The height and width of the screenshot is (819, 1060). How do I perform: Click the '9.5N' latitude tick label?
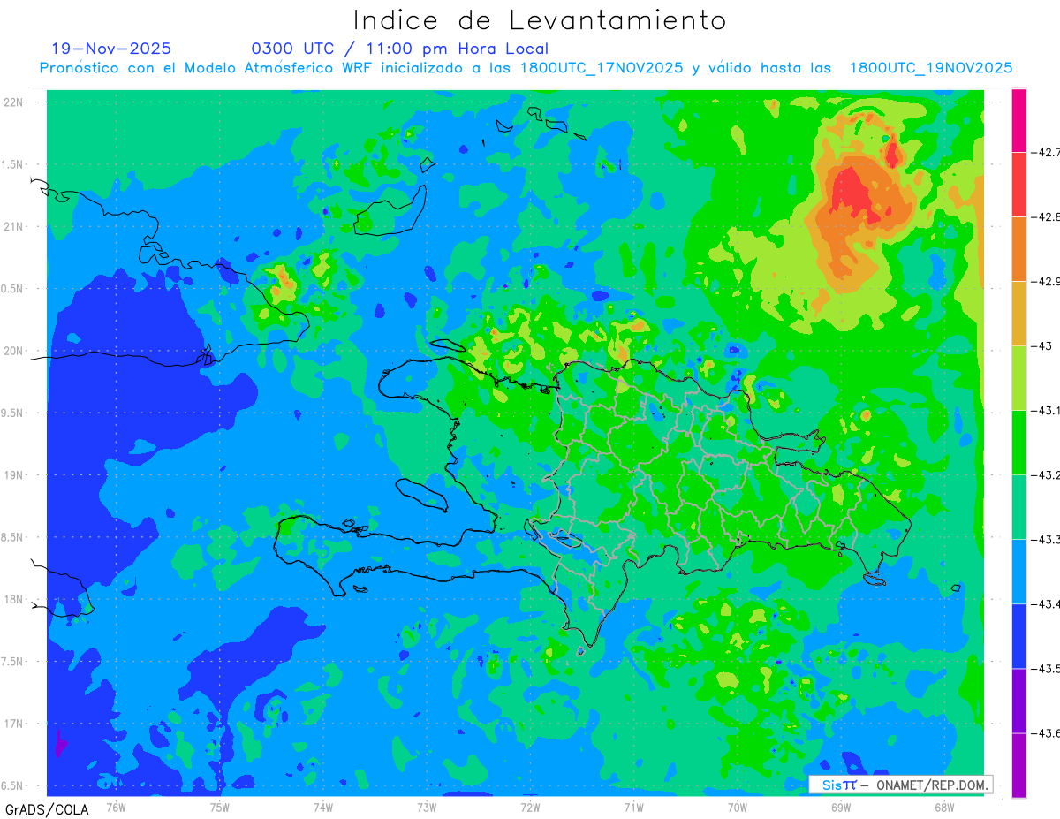[x=13, y=413]
